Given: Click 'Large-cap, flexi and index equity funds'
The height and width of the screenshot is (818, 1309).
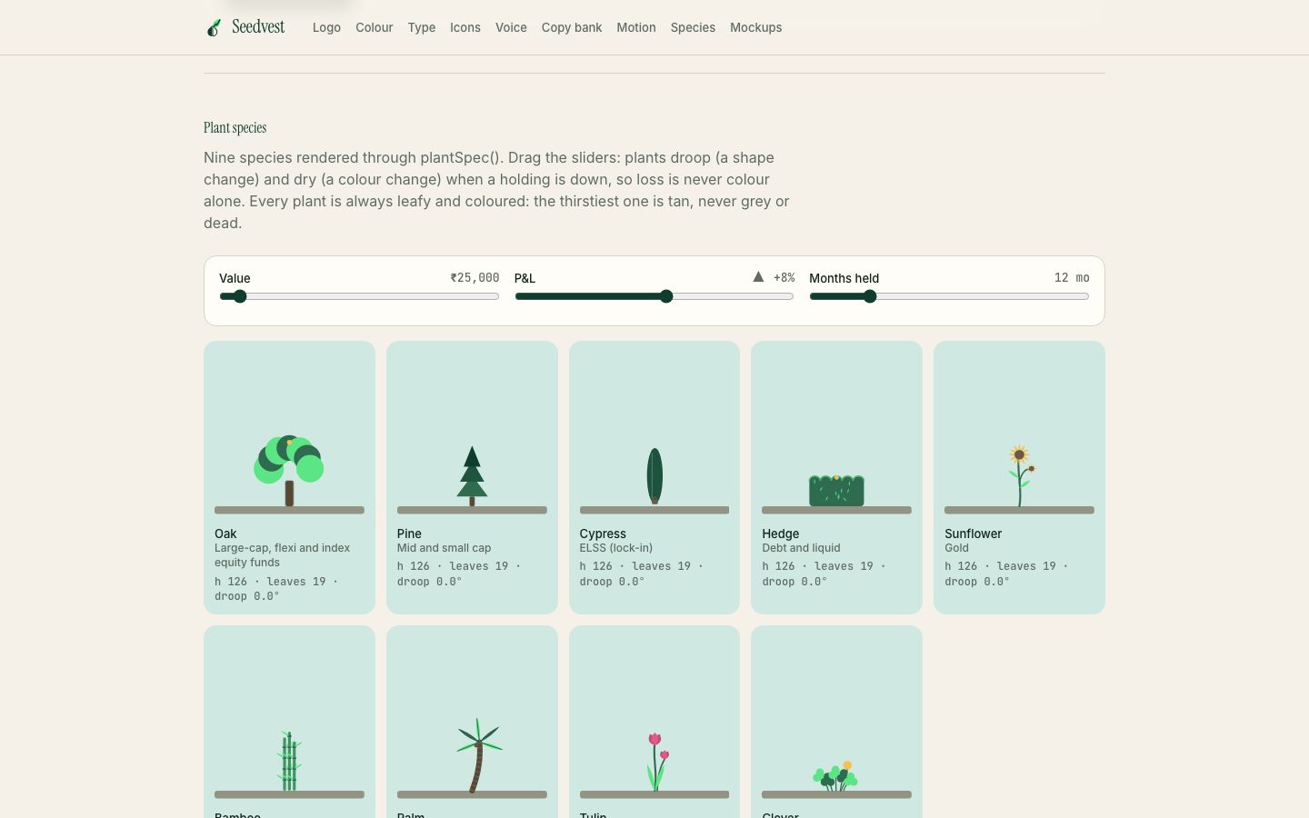Looking at the screenshot, I should pos(282,555).
